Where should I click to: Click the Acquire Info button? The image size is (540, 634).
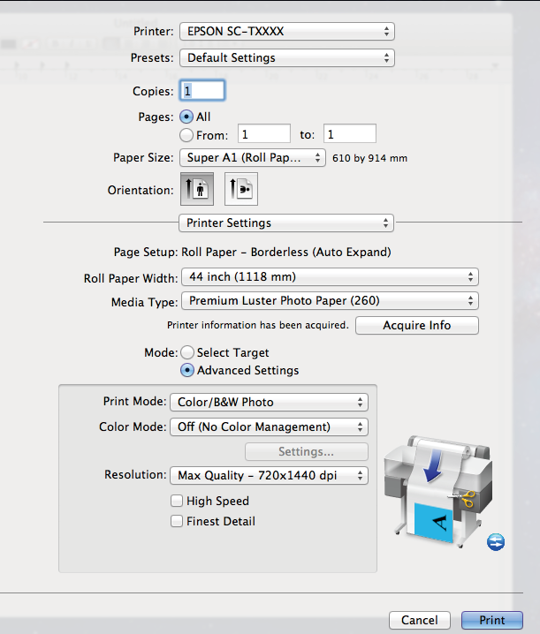pos(417,326)
